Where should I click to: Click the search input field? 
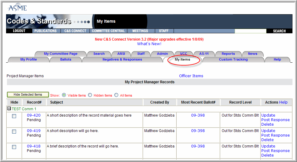click(x=250, y=31)
